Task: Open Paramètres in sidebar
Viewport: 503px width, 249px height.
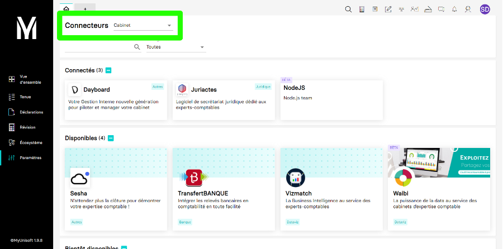Action: coord(25,157)
